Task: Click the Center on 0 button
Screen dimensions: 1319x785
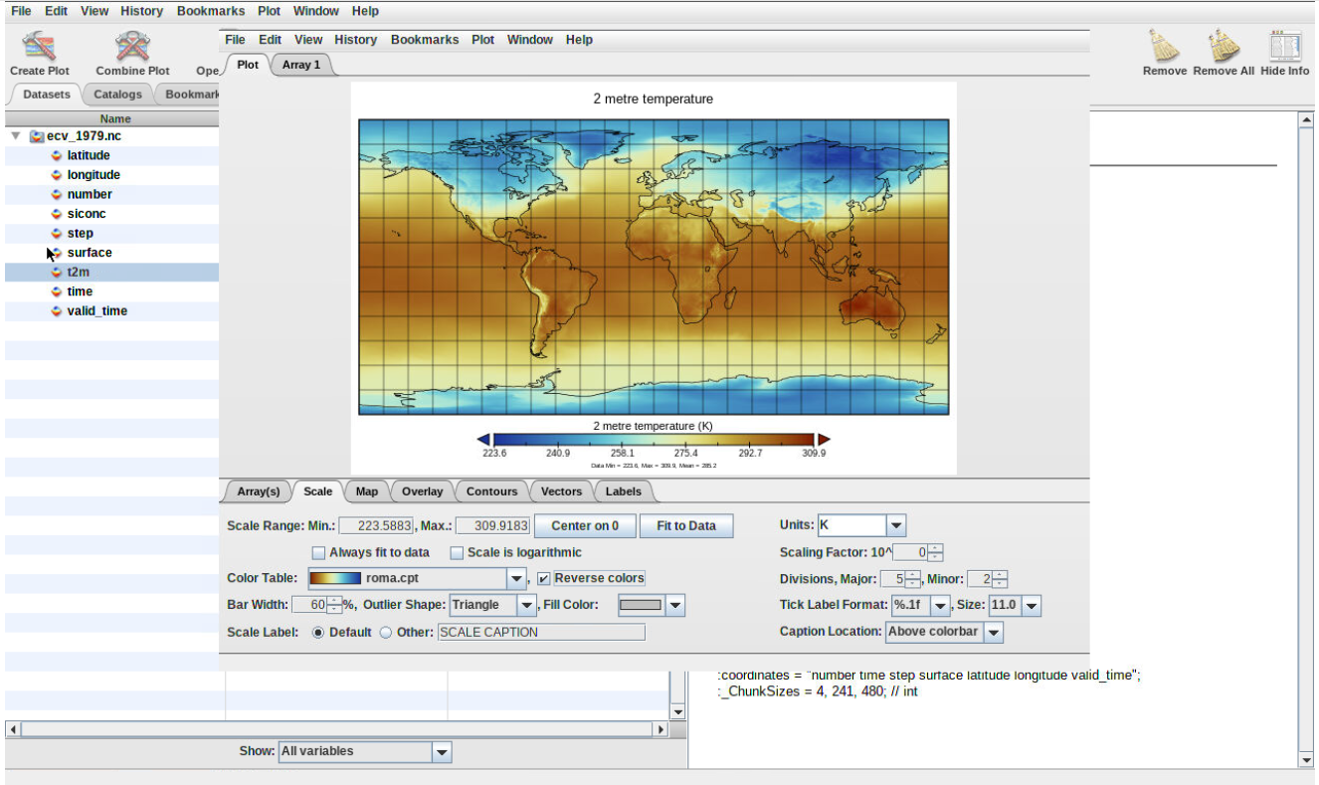Action: [585, 525]
